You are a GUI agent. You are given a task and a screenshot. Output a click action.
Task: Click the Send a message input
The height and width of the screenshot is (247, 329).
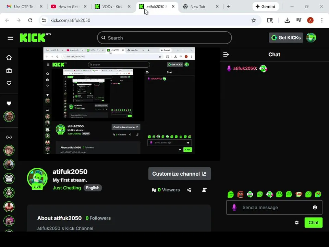[x=274, y=208]
